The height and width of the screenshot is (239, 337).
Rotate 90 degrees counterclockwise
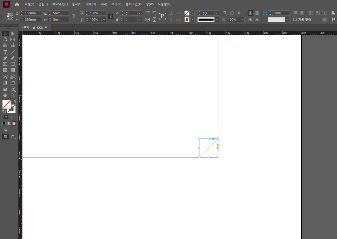point(154,13)
